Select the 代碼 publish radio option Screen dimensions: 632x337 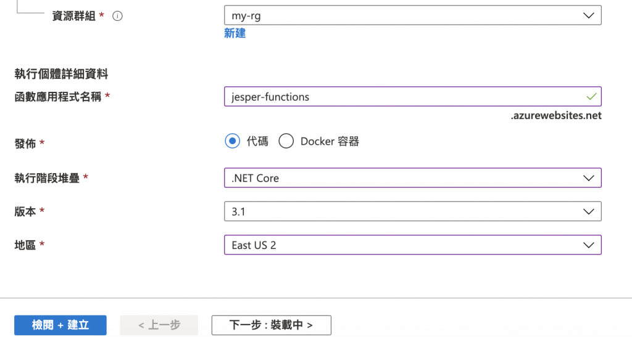point(233,141)
